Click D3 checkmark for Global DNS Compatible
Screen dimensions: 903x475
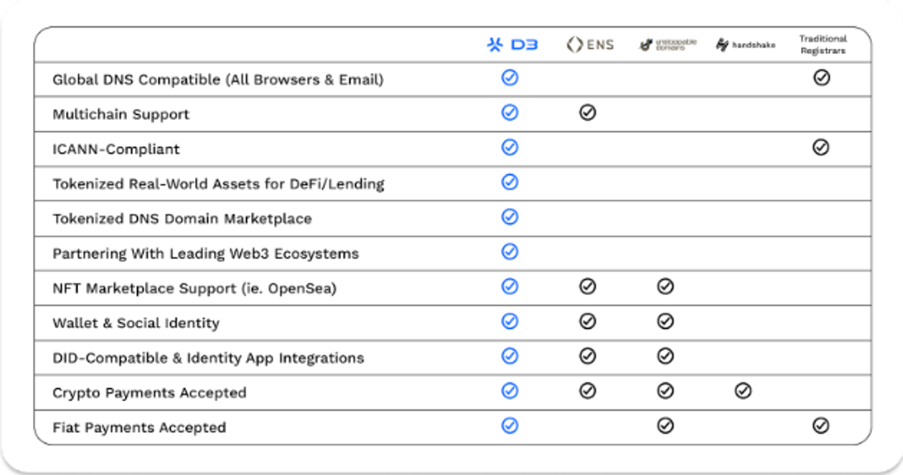click(510, 78)
